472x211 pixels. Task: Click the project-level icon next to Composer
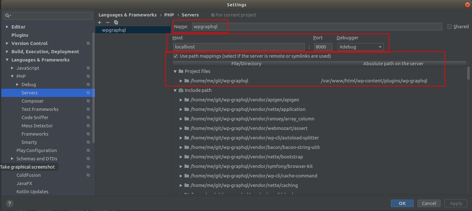(88, 101)
